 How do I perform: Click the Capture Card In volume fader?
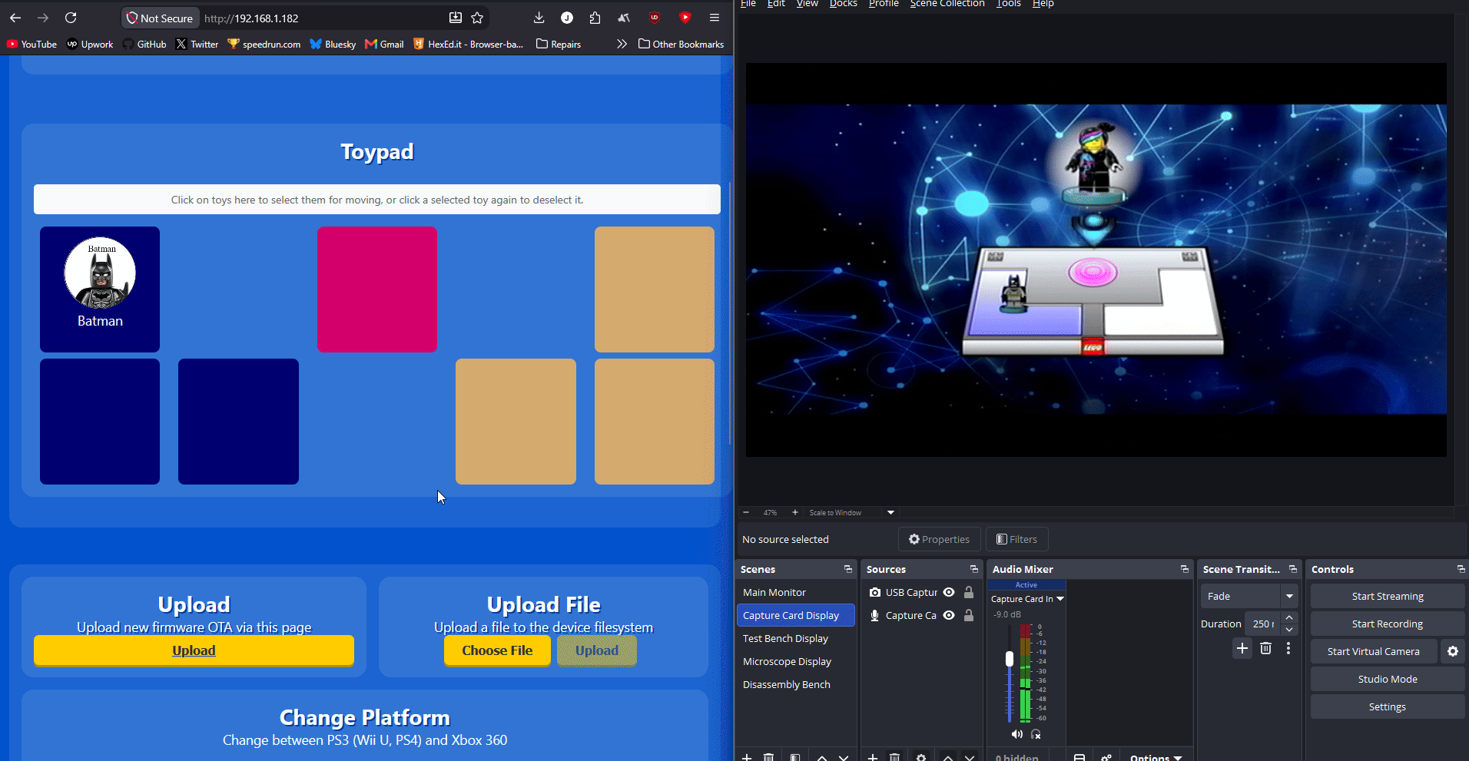pyautogui.click(x=1010, y=659)
